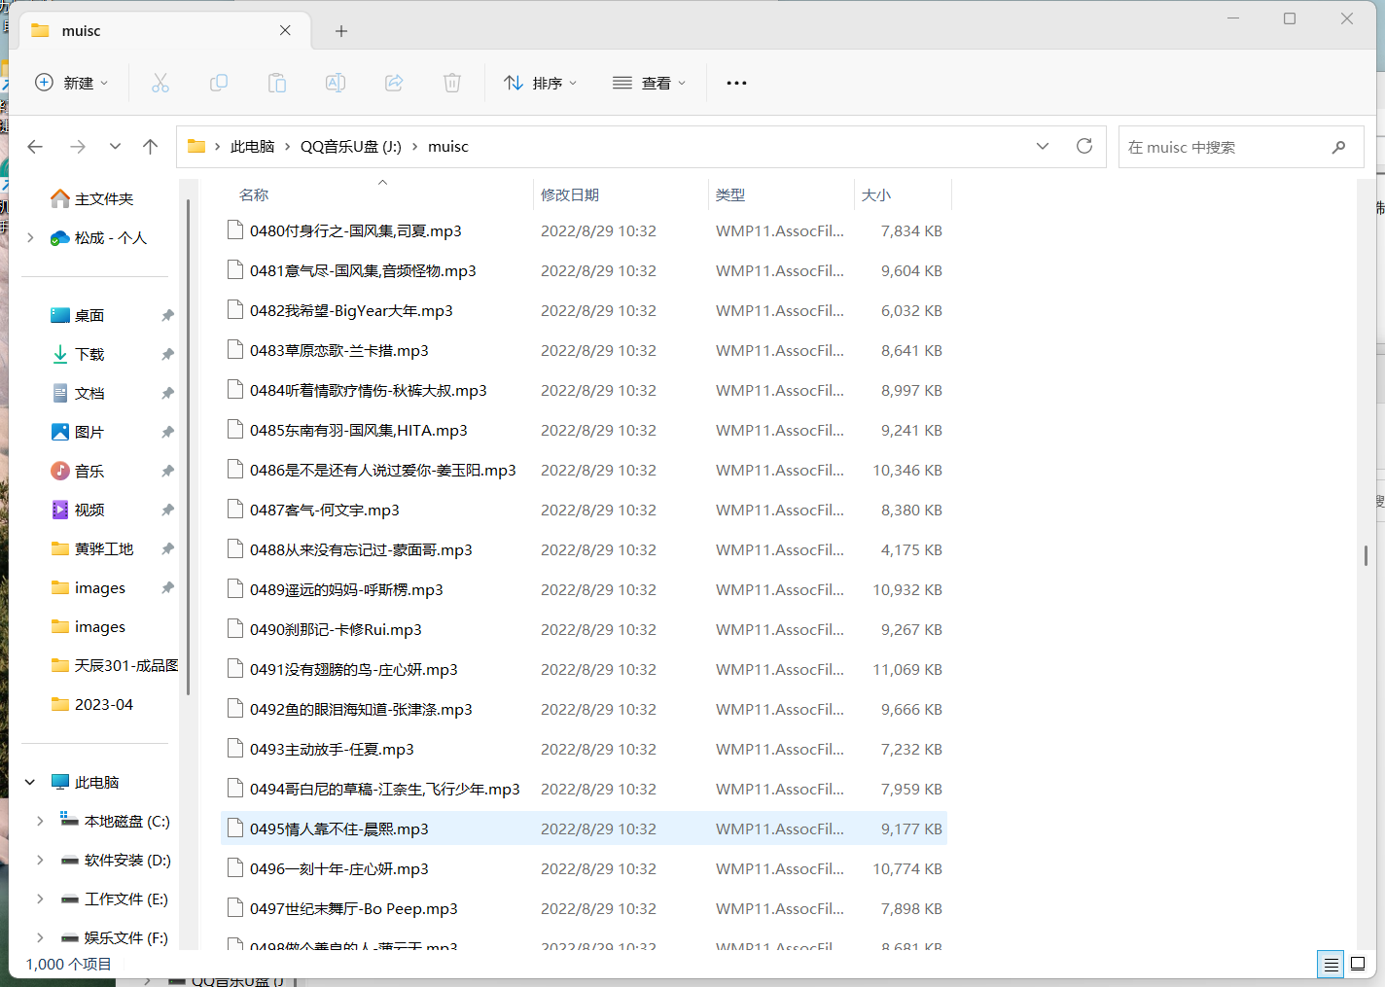The height and width of the screenshot is (987, 1385).
Task: Open the Sort (排序) dropdown
Action: (x=541, y=83)
